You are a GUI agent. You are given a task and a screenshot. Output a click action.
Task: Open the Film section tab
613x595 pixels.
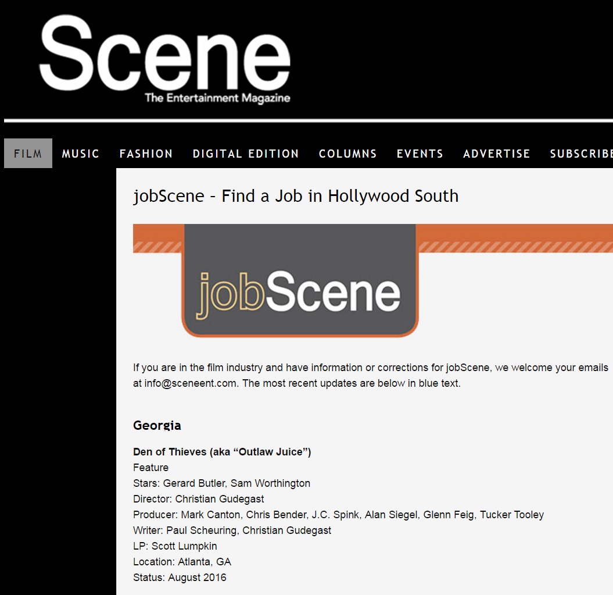pos(28,154)
